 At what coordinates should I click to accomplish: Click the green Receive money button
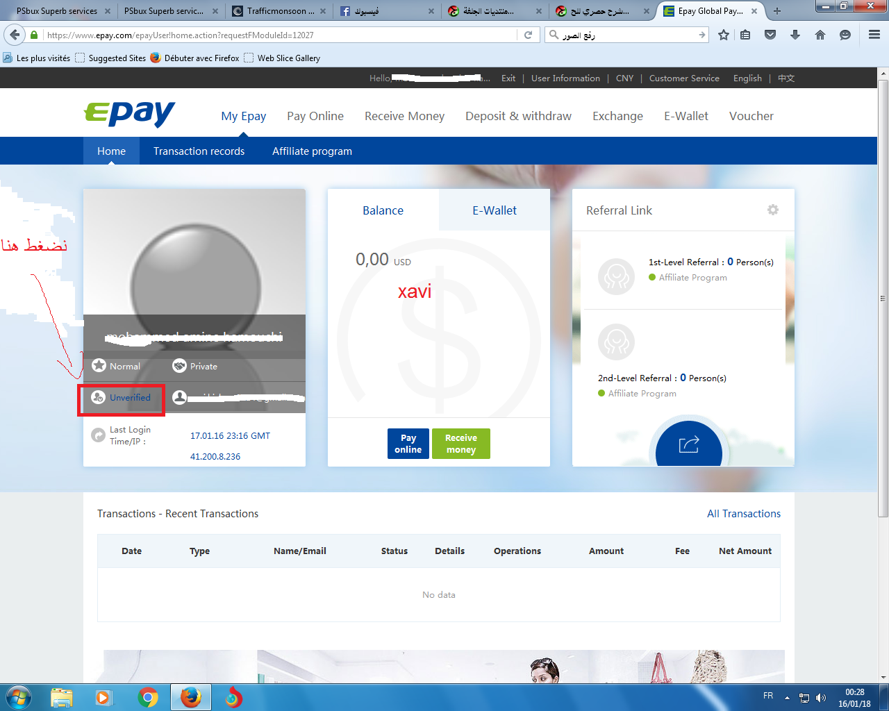461,444
